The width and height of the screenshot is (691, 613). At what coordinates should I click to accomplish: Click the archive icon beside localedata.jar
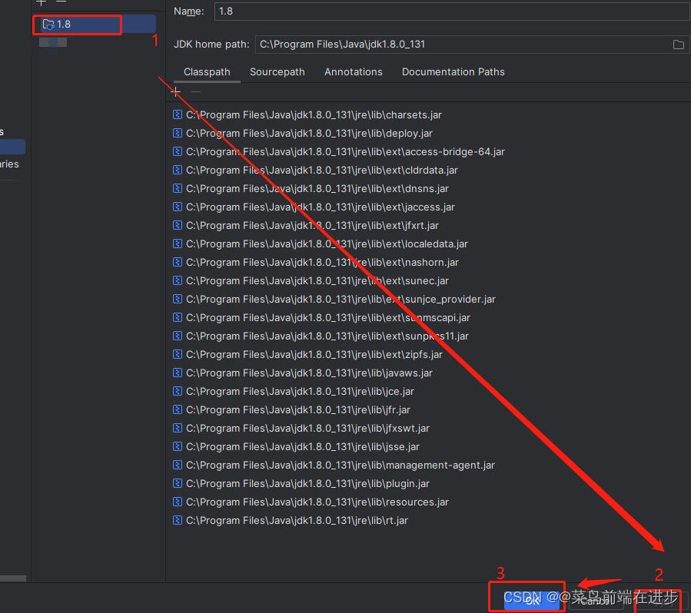[x=178, y=244]
